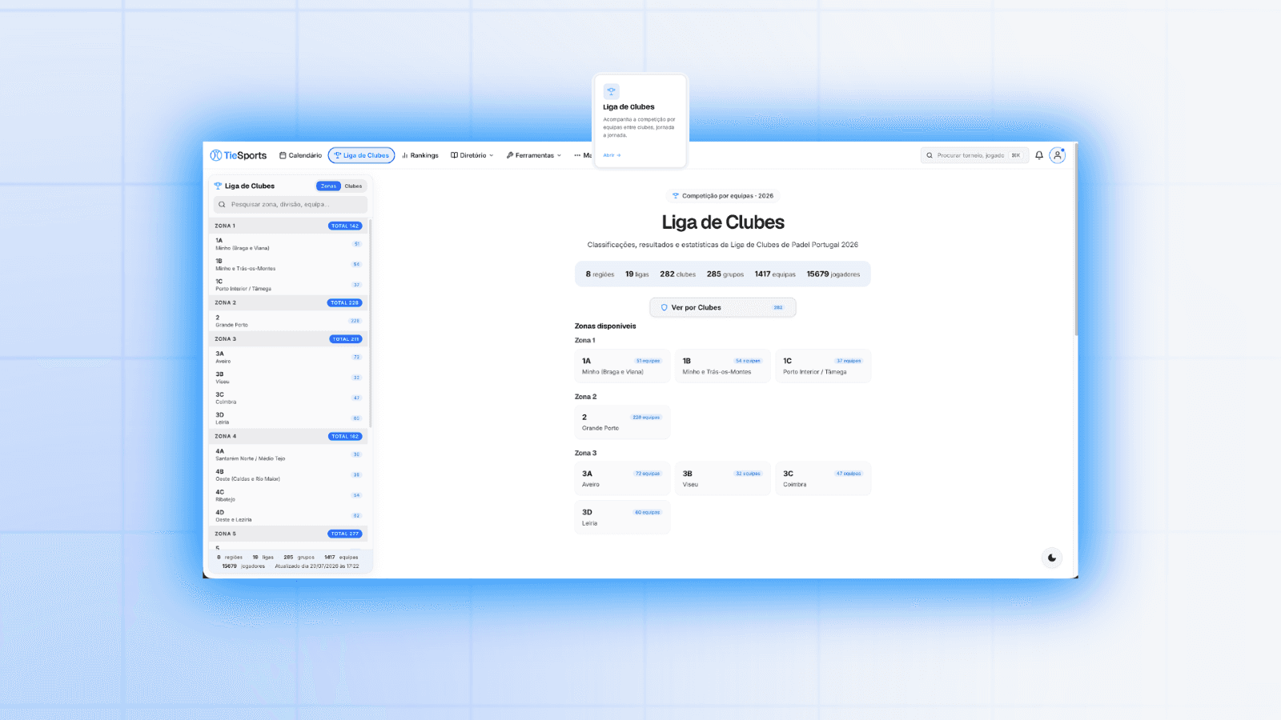This screenshot has height=720, width=1281.
Task: Click trophy icon in Liga de Clubes popup card
Action: 612,91
